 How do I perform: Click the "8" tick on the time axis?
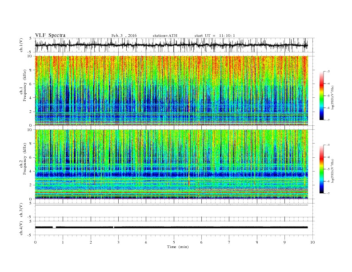point(257,242)
